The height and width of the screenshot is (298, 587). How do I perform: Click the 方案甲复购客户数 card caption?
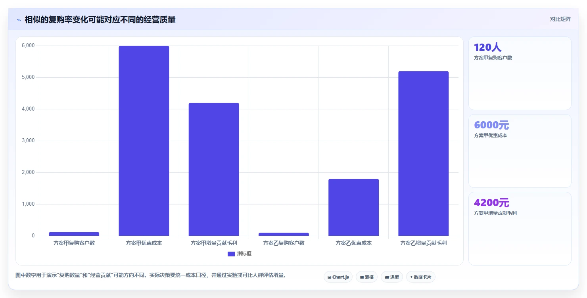tap(493, 58)
